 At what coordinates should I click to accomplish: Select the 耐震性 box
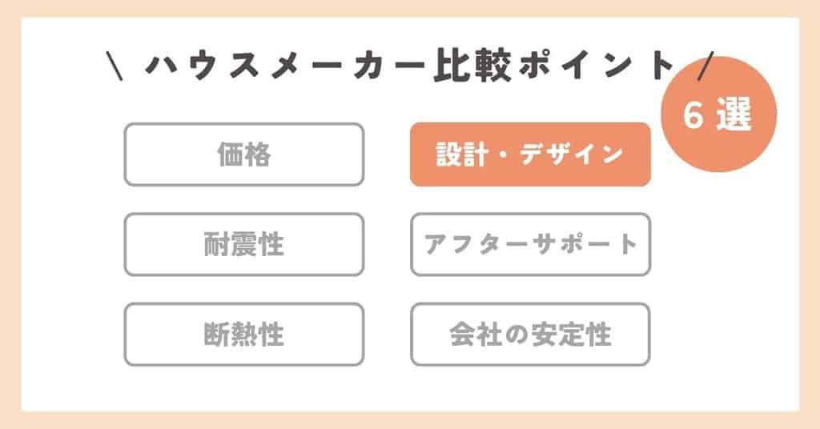(243, 244)
